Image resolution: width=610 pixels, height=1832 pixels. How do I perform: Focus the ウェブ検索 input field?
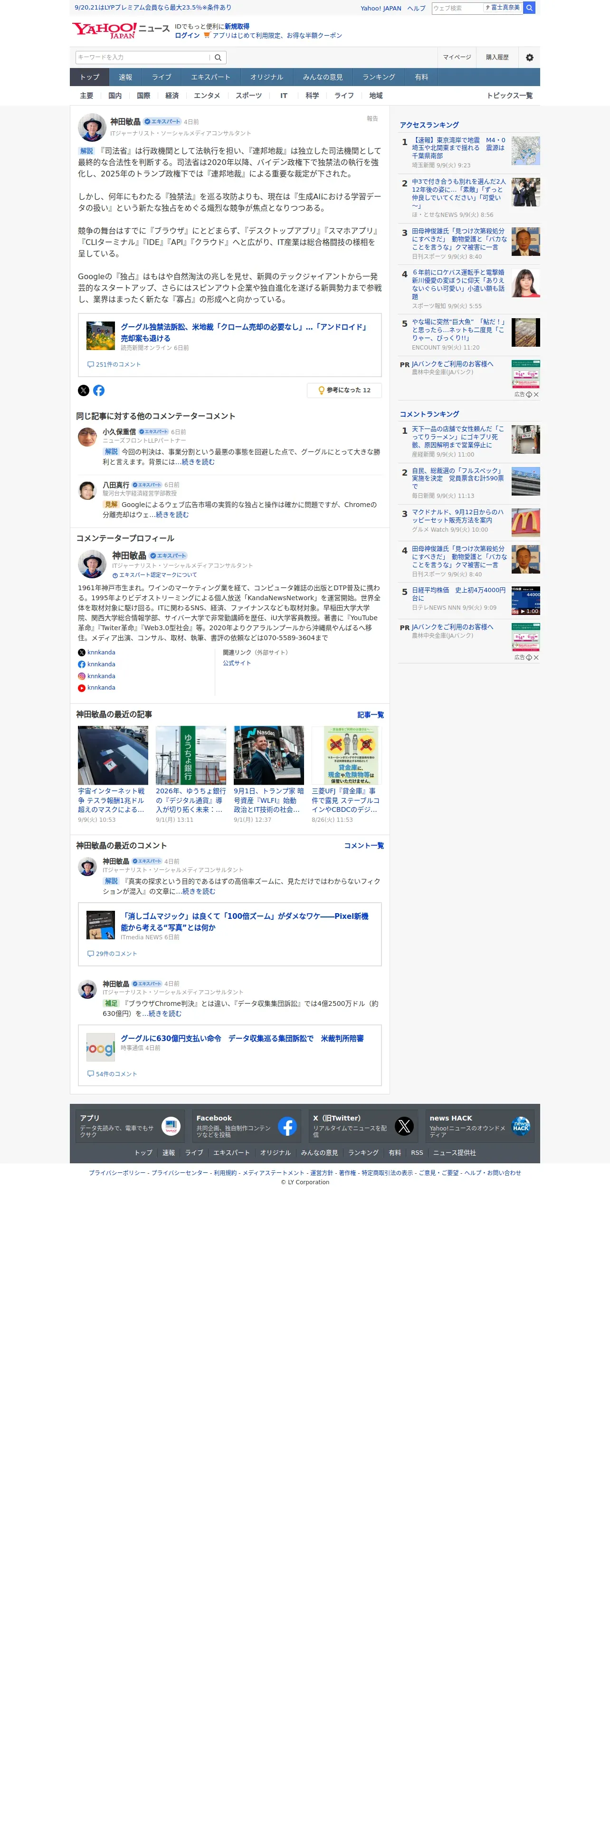(x=457, y=8)
